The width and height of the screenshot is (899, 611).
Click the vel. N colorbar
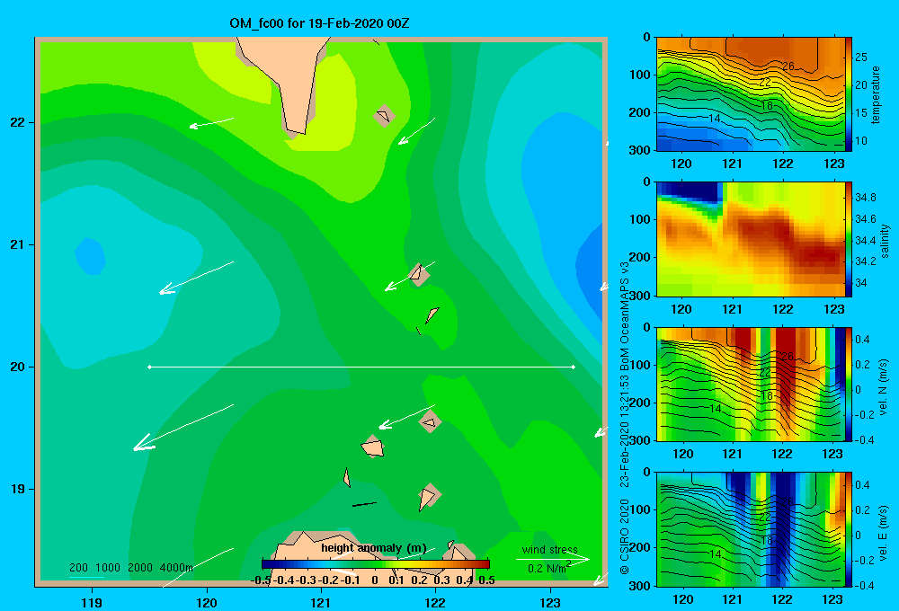849,384
